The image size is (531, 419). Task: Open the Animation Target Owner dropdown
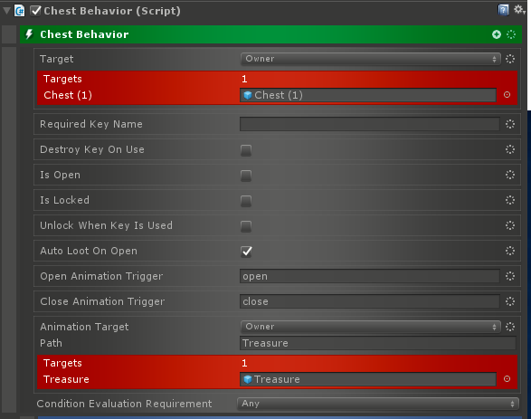pyautogui.click(x=371, y=327)
